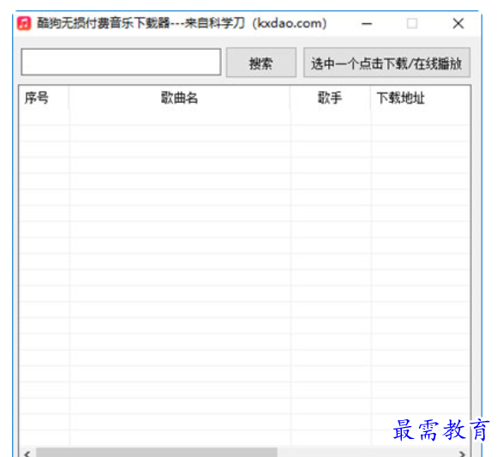
Task: Focus the song search input field
Action: [x=121, y=62]
